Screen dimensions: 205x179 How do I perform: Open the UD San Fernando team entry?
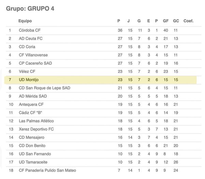(35, 154)
